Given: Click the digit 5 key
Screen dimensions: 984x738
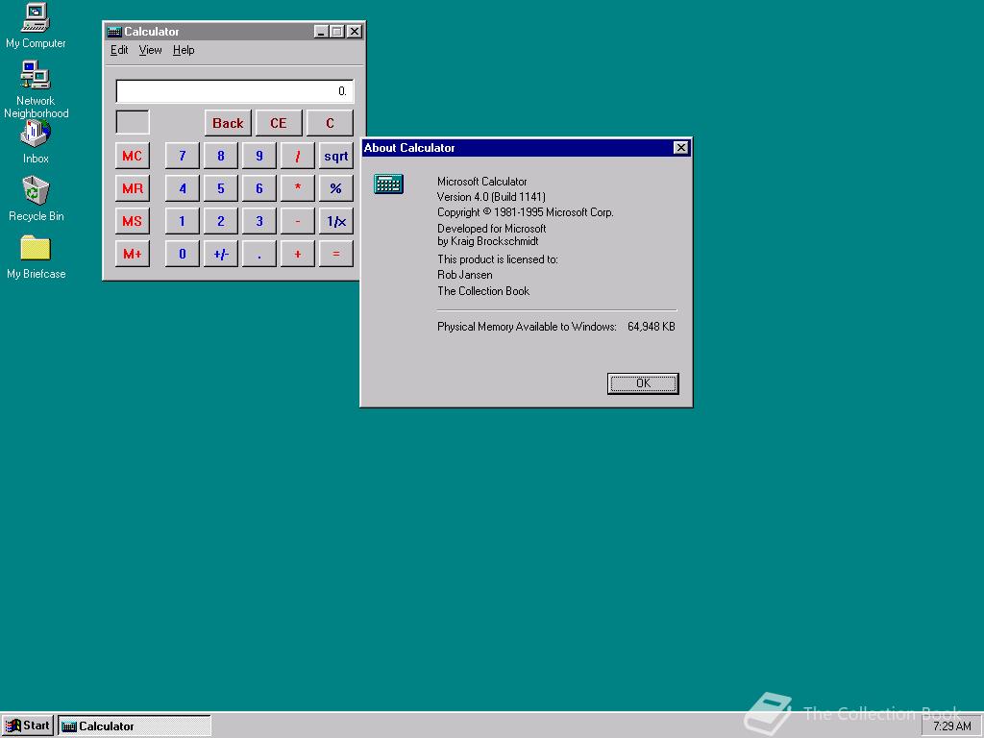Looking at the screenshot, I should pos(221,188).
